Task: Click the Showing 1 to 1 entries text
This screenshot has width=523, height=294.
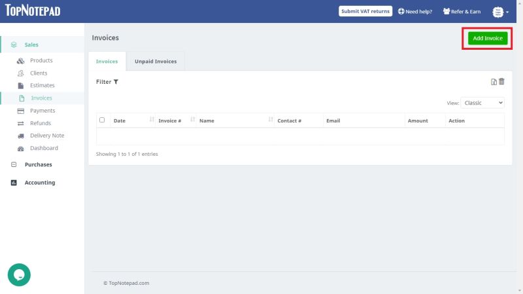Action: click(x=127, y=154)
